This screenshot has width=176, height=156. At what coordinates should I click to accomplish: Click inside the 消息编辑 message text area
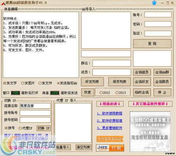click(41, 45)
